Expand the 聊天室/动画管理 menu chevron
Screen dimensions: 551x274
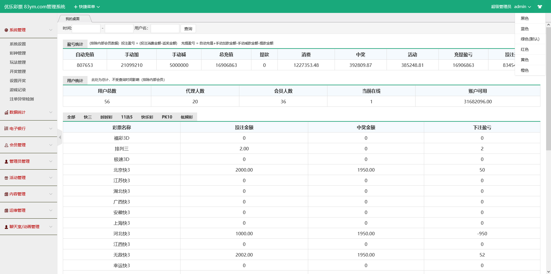(x=51, y=227)
